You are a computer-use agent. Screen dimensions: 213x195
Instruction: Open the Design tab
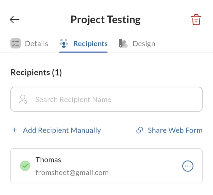point(144,44)
